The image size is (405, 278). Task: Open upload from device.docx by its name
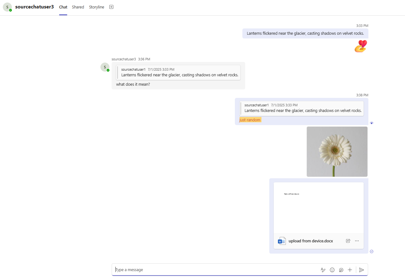point(311,241)
